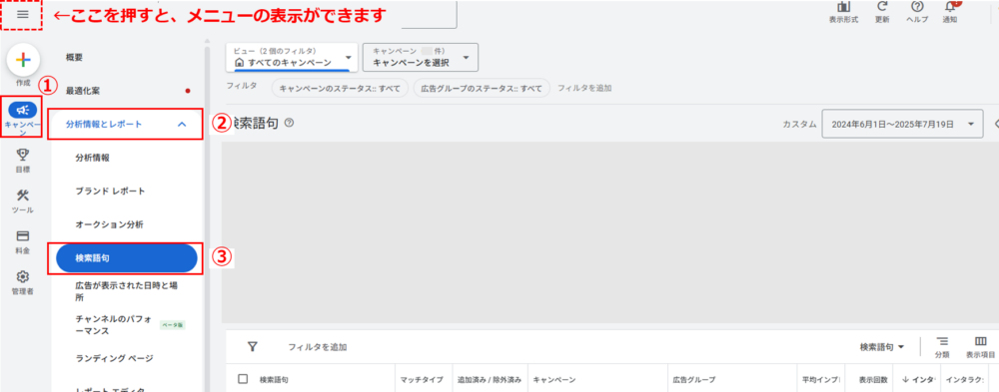Sort by 追加済み / 除外済み column header

tap(490, 379)
